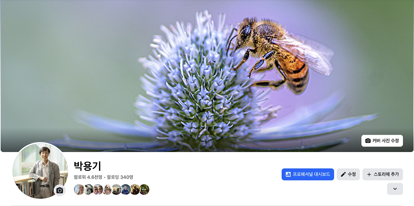Click the 수정 edit profile button
This screenshot has height=206, width=414.
[348, 174]
